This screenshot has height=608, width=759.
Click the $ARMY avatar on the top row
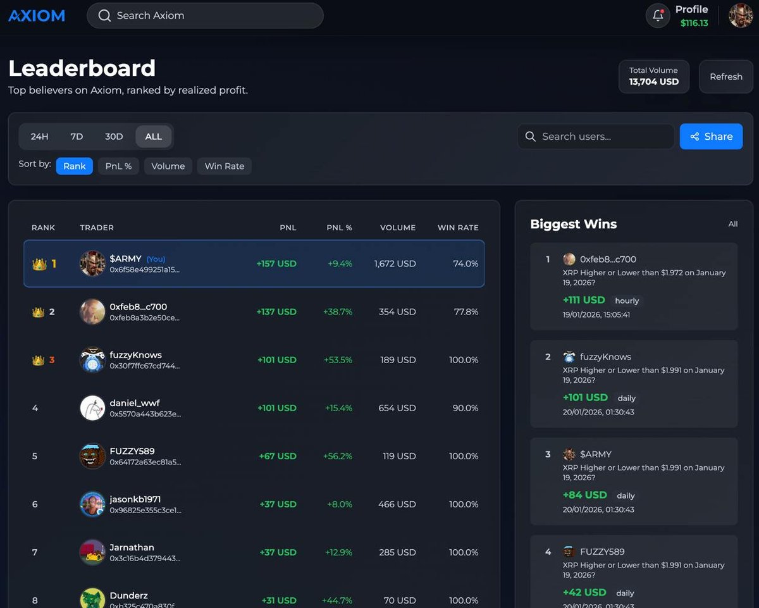tap(92, 264)
